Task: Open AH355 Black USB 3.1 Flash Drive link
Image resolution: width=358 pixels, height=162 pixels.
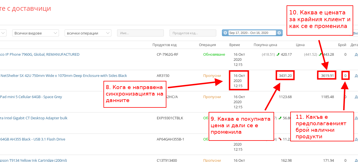Action: pyautogui.click(x=33, y=139)
